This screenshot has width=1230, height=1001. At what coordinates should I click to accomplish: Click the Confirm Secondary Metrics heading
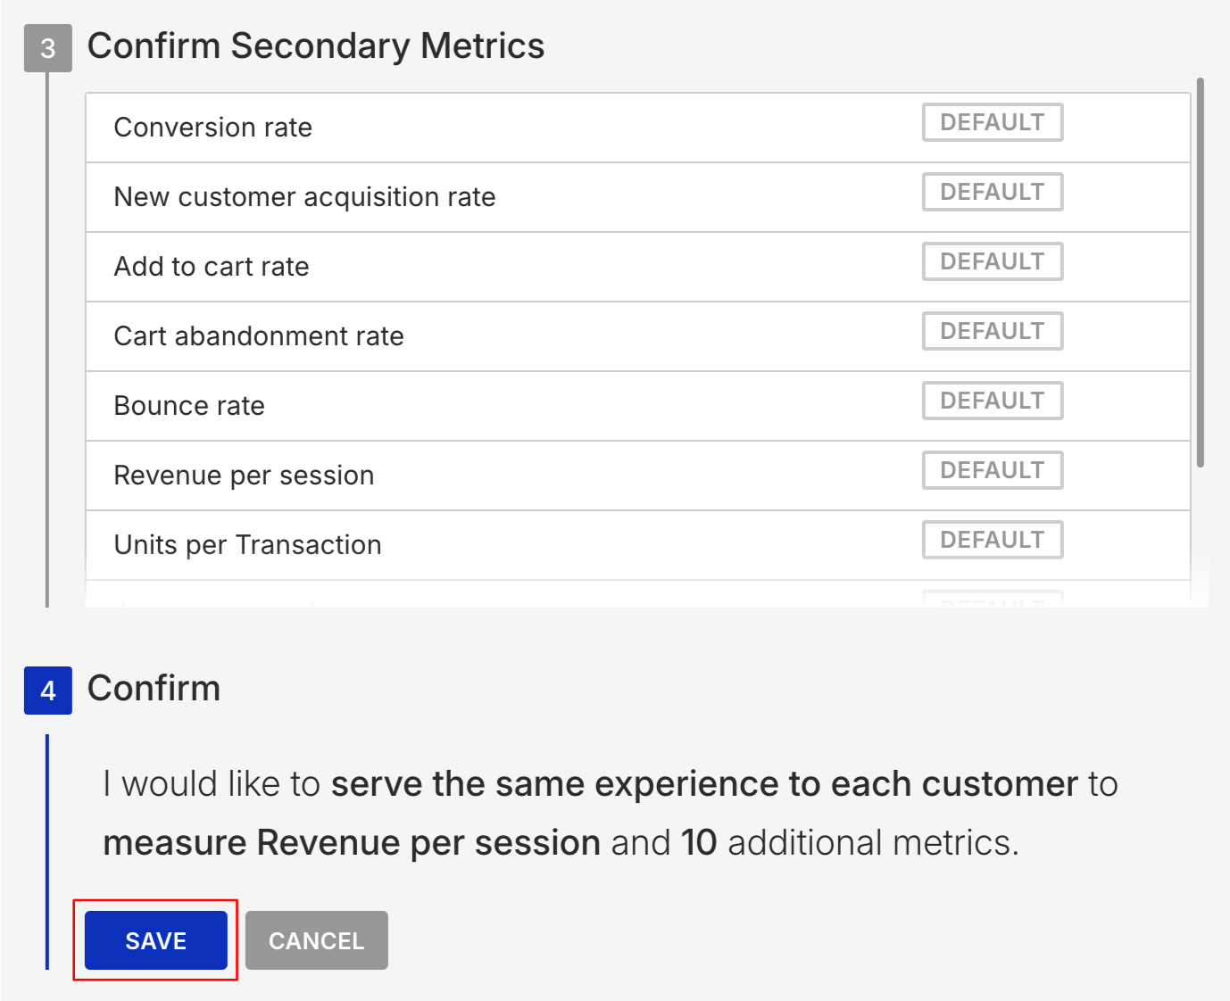pos(316,45)
